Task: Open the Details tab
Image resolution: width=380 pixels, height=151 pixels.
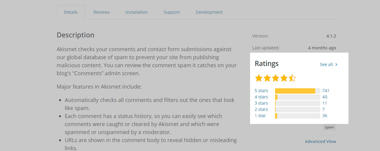Action: [x=71, y=12]
